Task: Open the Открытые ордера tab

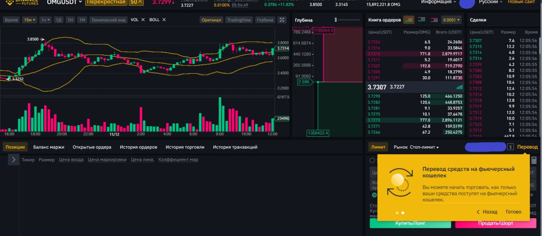Action: (92, 147)
